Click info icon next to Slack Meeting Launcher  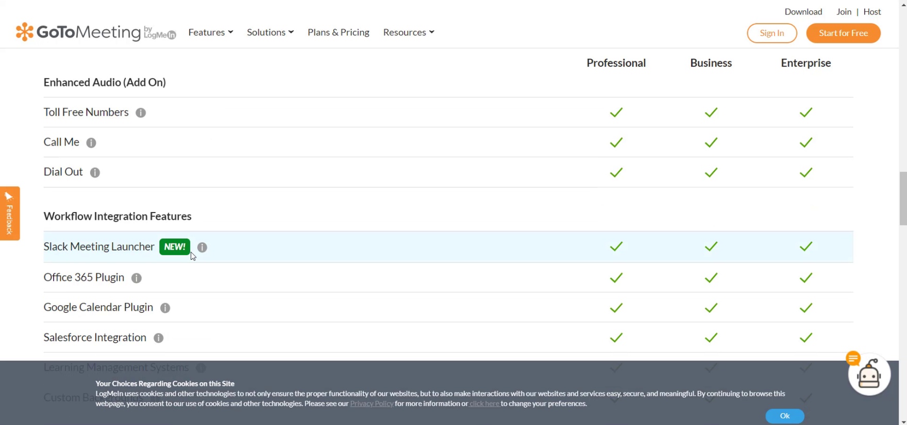click(x=203, y=247)
